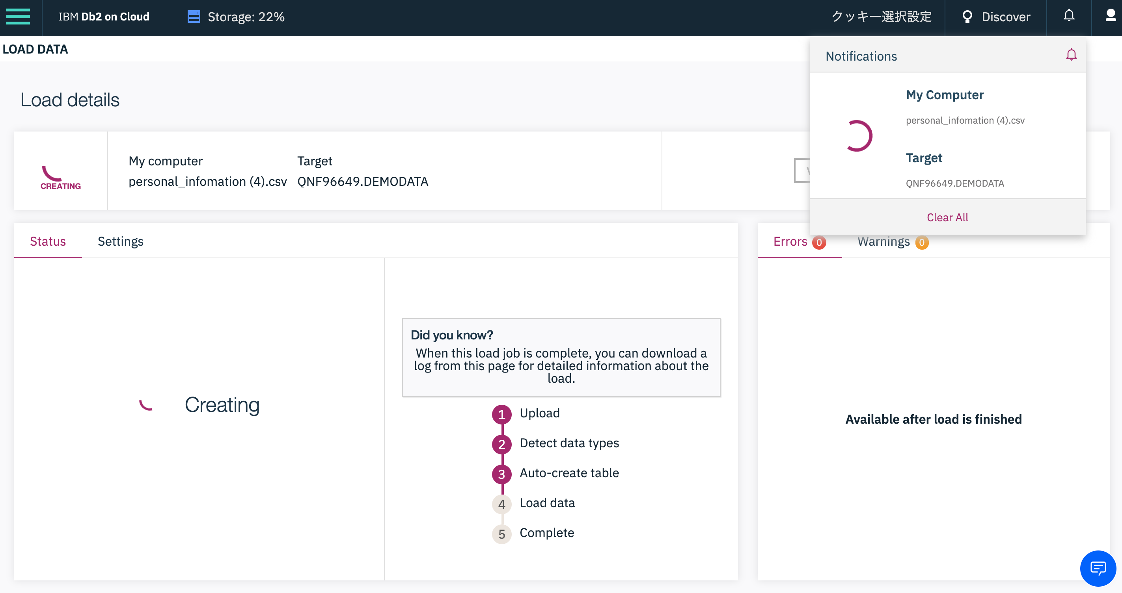
Task: Click IBM Db2 on Cloud title
Action: coord(104,17)
